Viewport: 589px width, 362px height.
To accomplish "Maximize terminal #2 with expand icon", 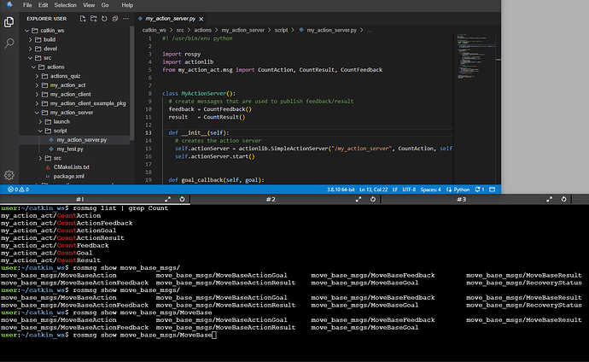I will tap(359, 199).
